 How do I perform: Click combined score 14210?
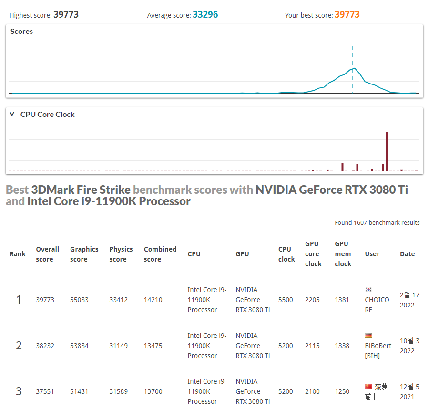[153, 300]
